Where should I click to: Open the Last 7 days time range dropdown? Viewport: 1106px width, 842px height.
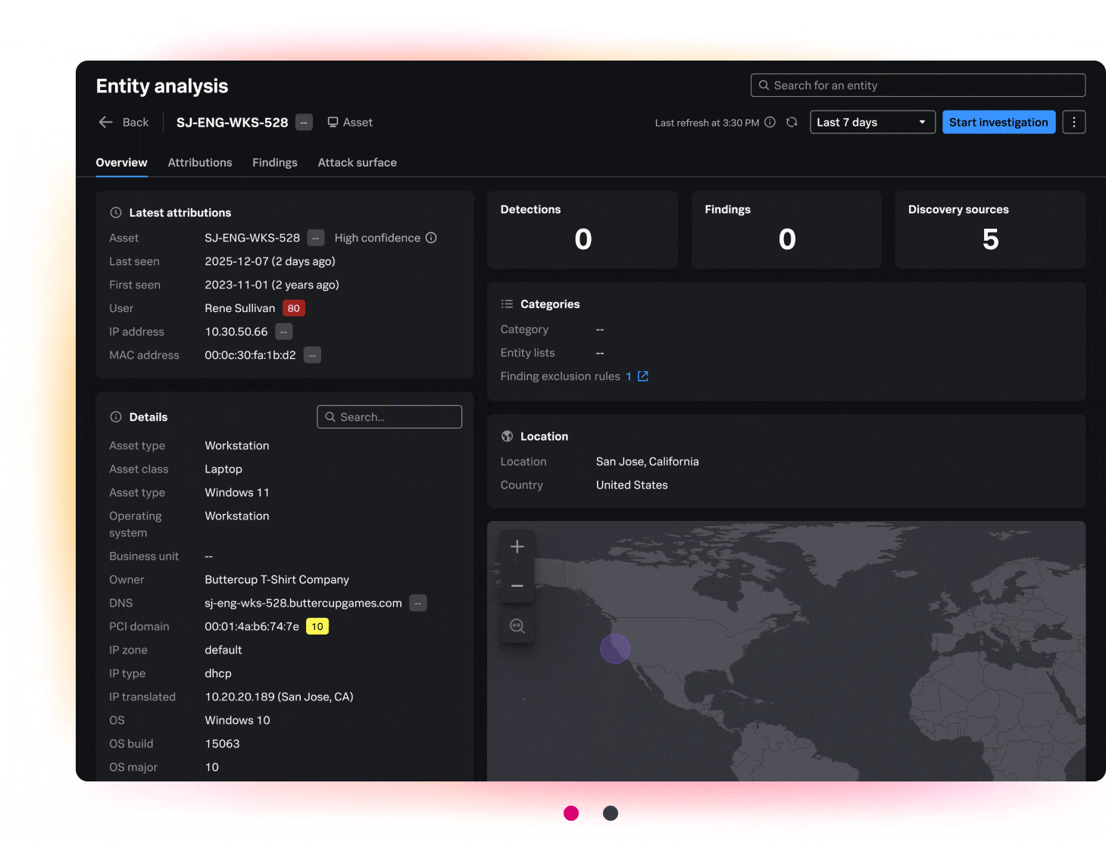[872, 122]
